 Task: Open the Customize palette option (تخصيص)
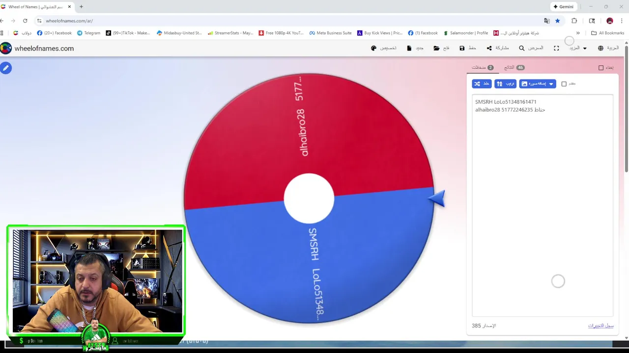[383, 48]
